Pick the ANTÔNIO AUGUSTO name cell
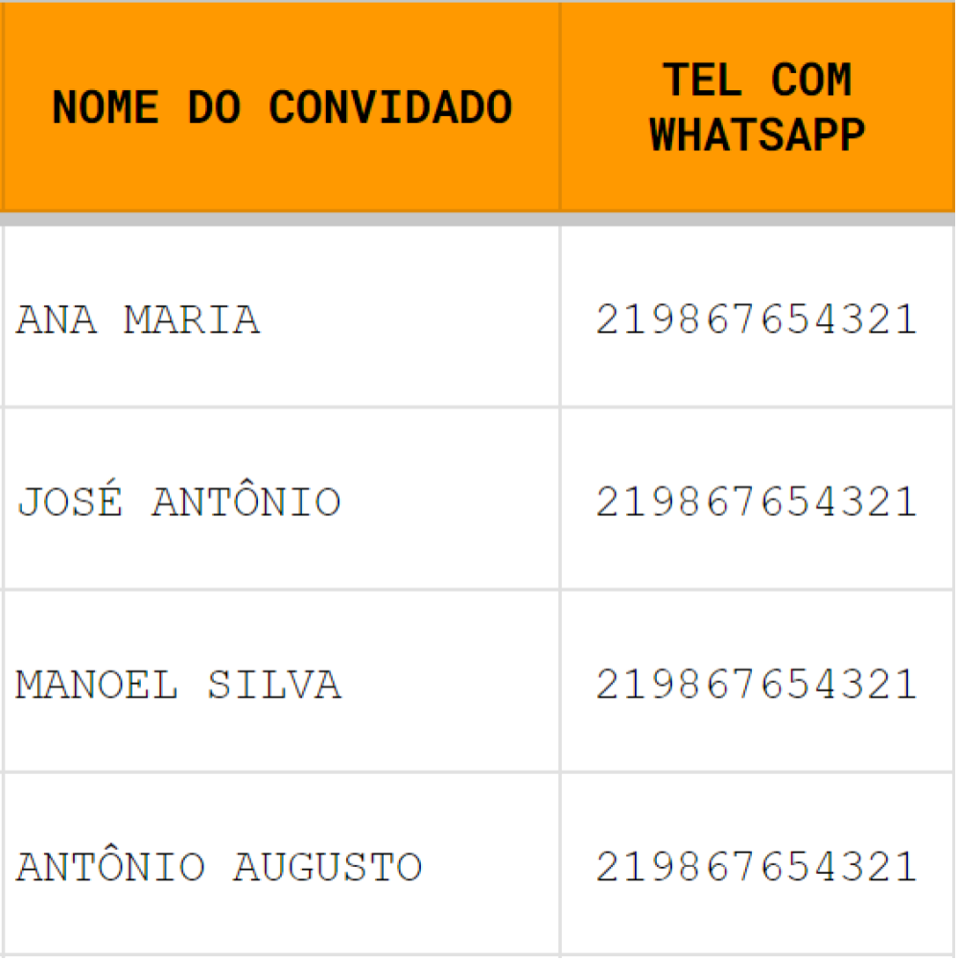 pyautogui.click(x=281, y=864)
